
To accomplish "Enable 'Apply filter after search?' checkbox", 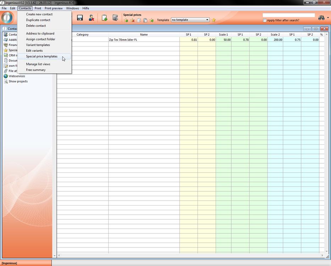I will tap(265, 20).
